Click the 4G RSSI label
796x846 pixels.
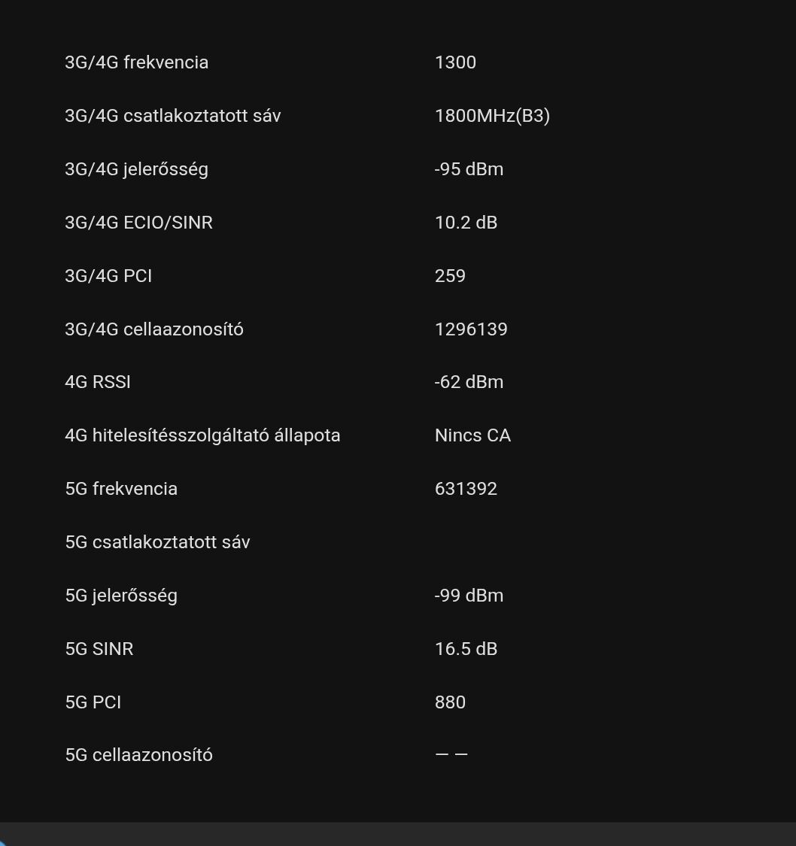pos(98,382)
